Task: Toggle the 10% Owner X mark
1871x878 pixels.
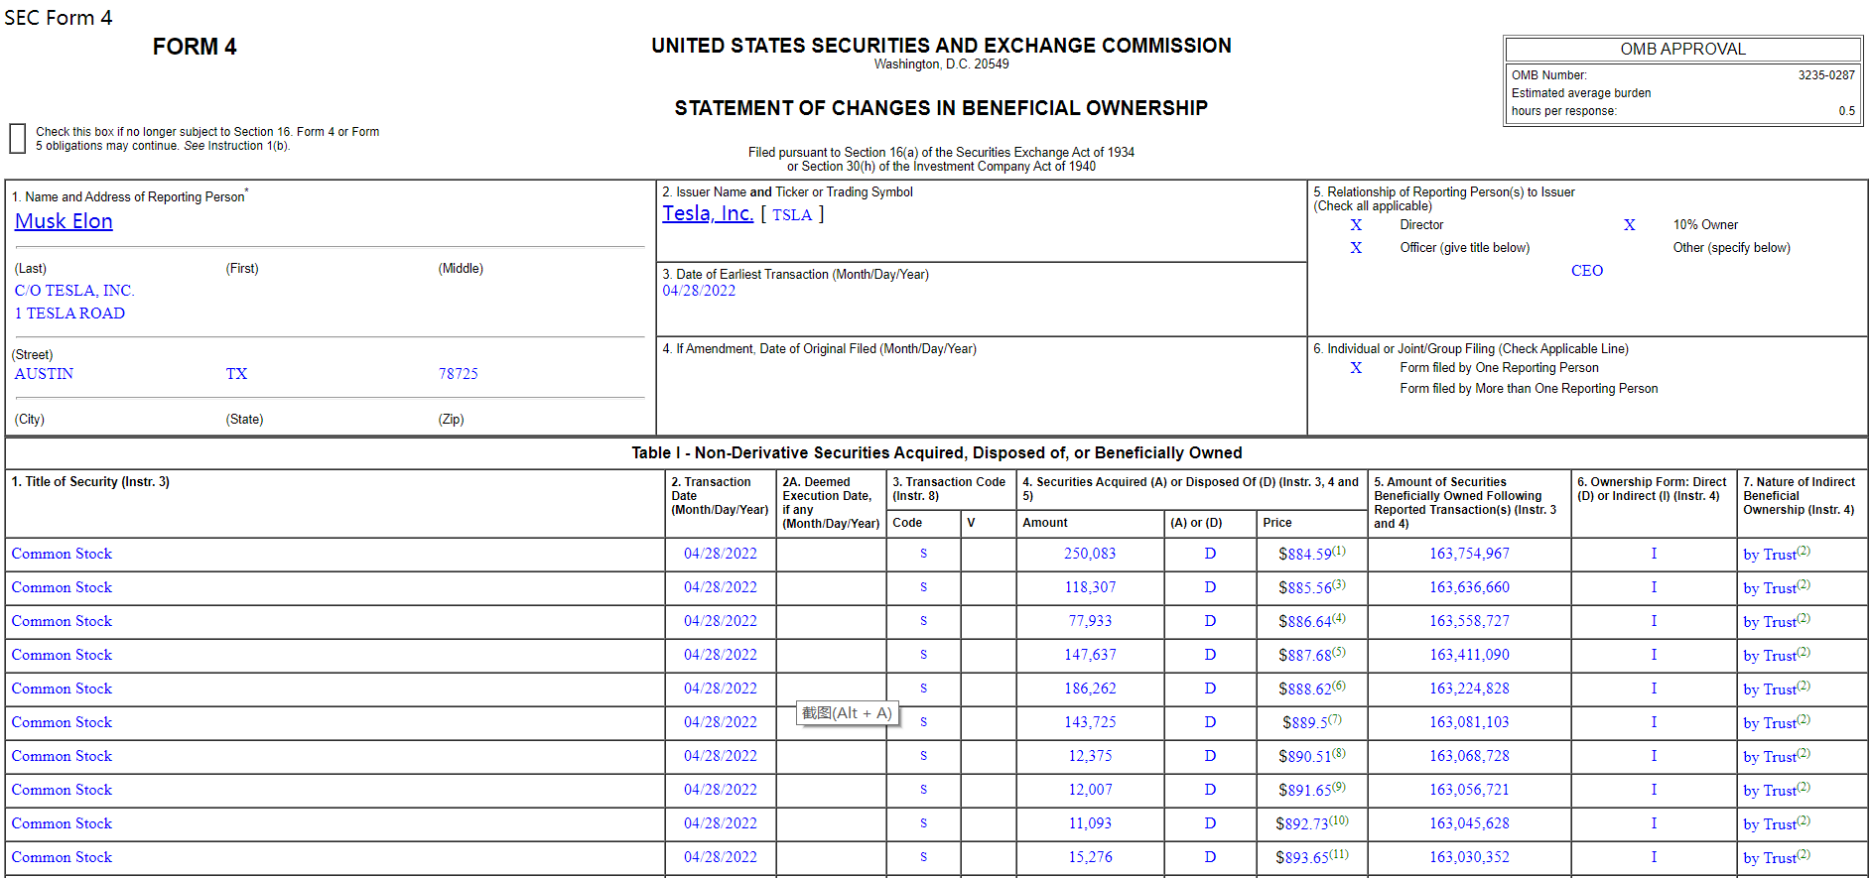Action: point(1629,225)
